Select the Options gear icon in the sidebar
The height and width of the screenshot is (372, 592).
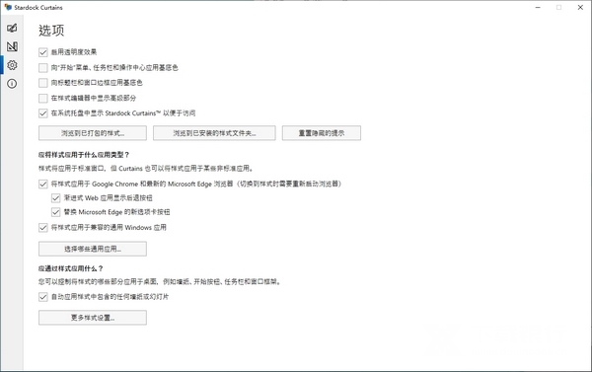12,65
